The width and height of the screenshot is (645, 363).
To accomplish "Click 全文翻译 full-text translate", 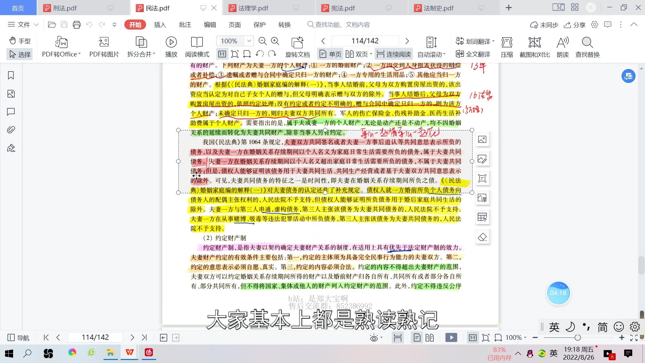I will (x=473, y=54).
